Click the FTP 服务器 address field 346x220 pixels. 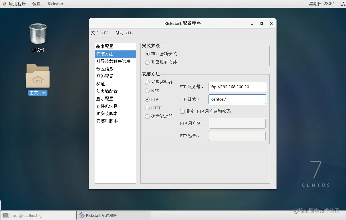[237, 87]
